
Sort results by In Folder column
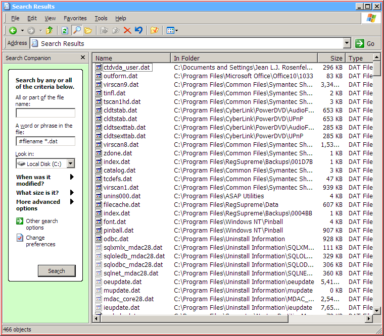(244, 58)
